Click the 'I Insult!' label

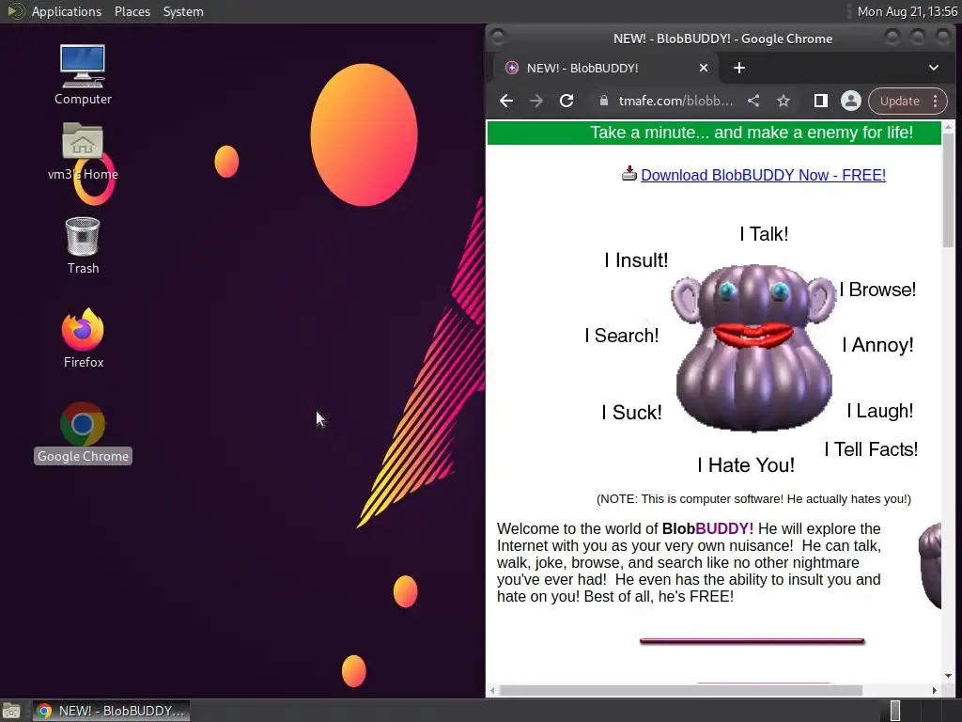click(x=636, y=260)
